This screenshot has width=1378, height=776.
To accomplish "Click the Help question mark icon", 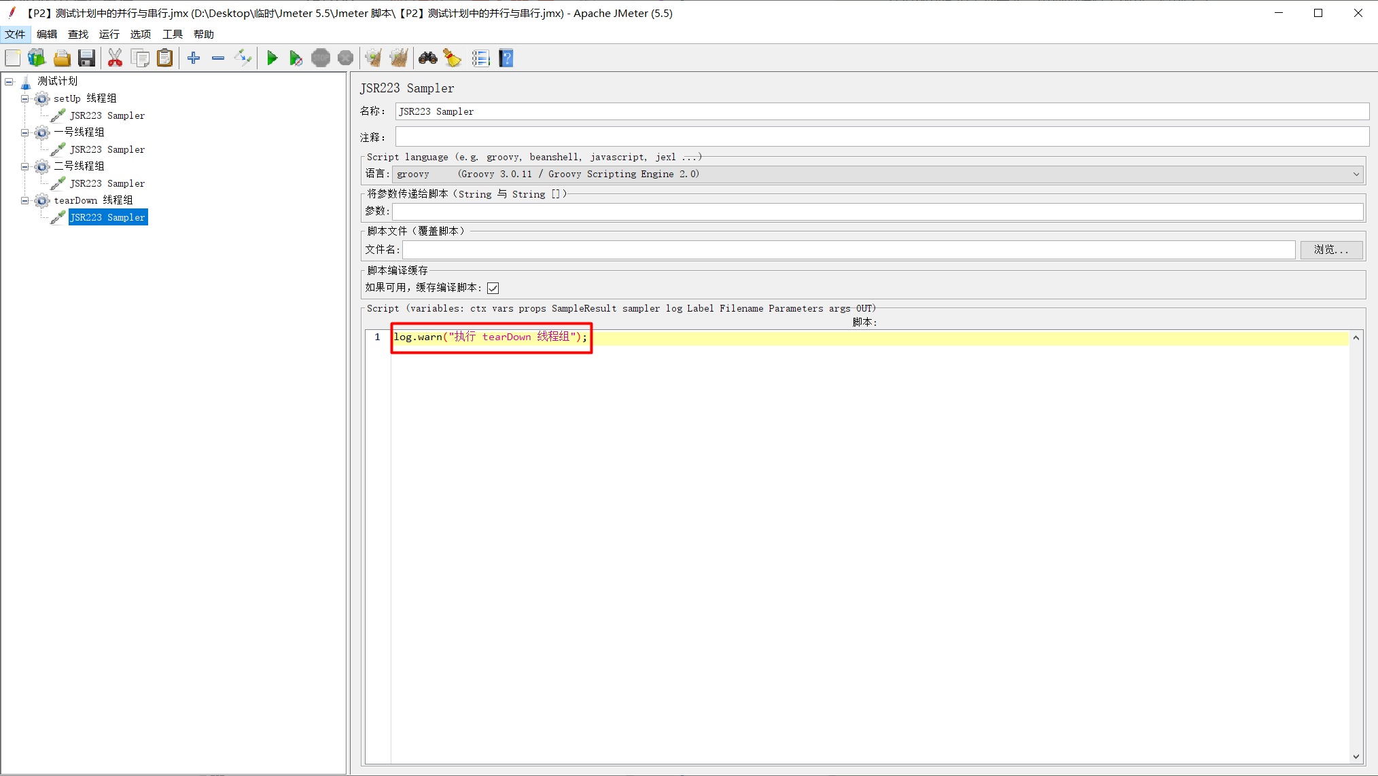I will pos(506,58).
